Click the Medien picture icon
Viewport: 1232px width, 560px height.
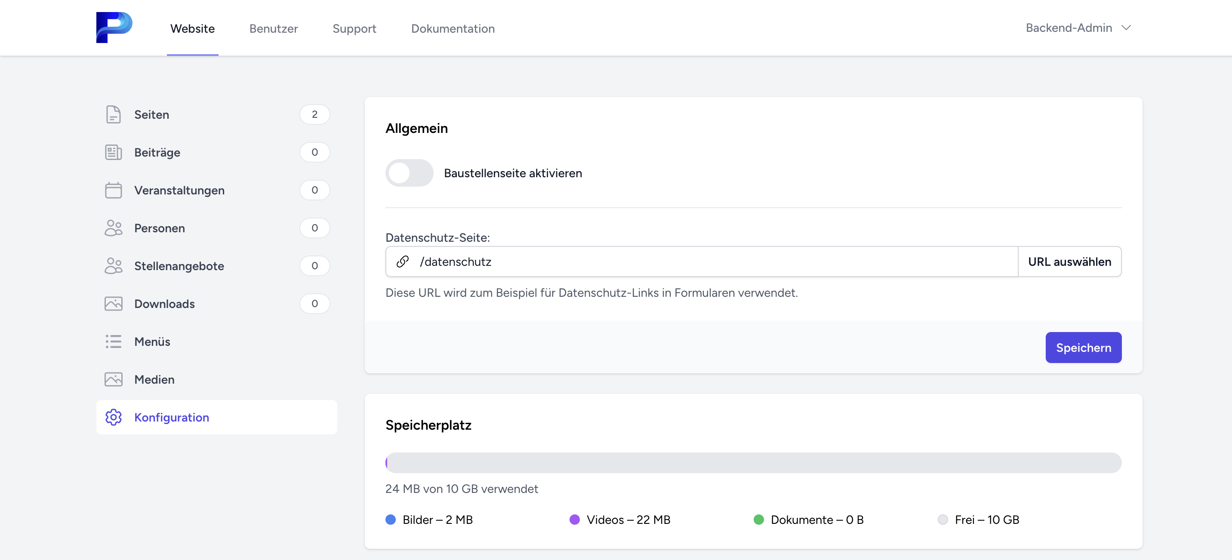113,379
